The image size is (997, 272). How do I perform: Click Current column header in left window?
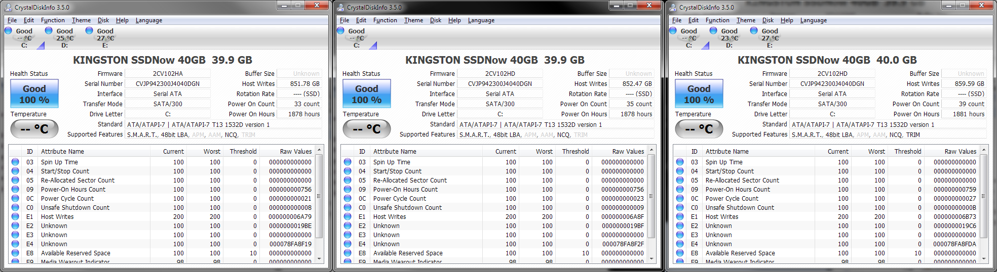168,151
